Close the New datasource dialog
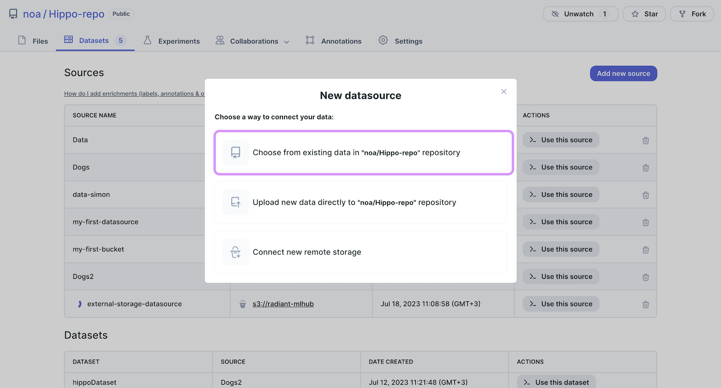 (x=504, y=91)
